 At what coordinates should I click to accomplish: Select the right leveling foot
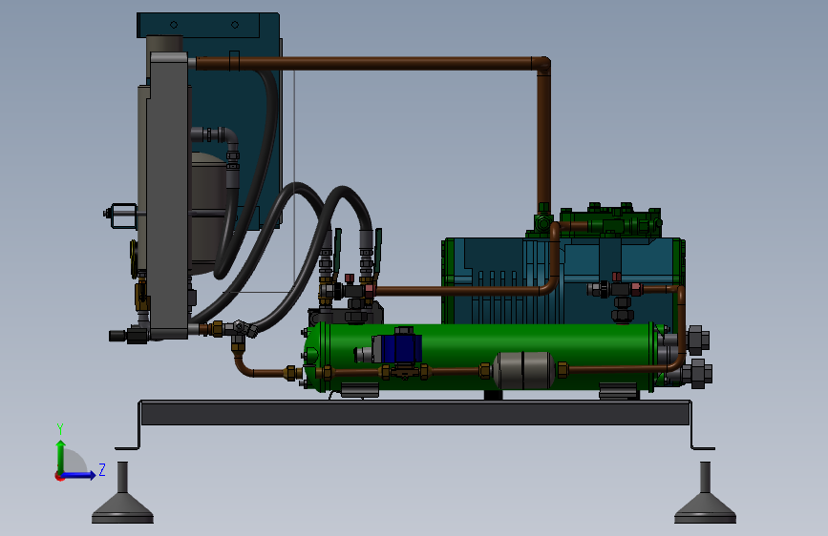coord(705,493)
